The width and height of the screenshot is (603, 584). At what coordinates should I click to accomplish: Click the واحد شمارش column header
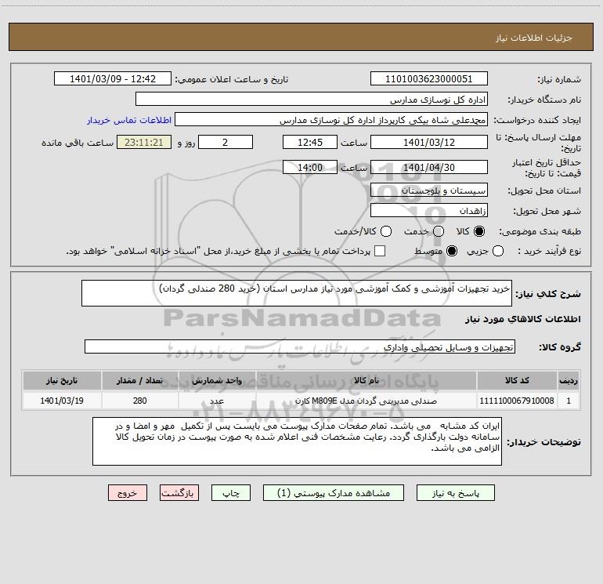tap(217, 380)
